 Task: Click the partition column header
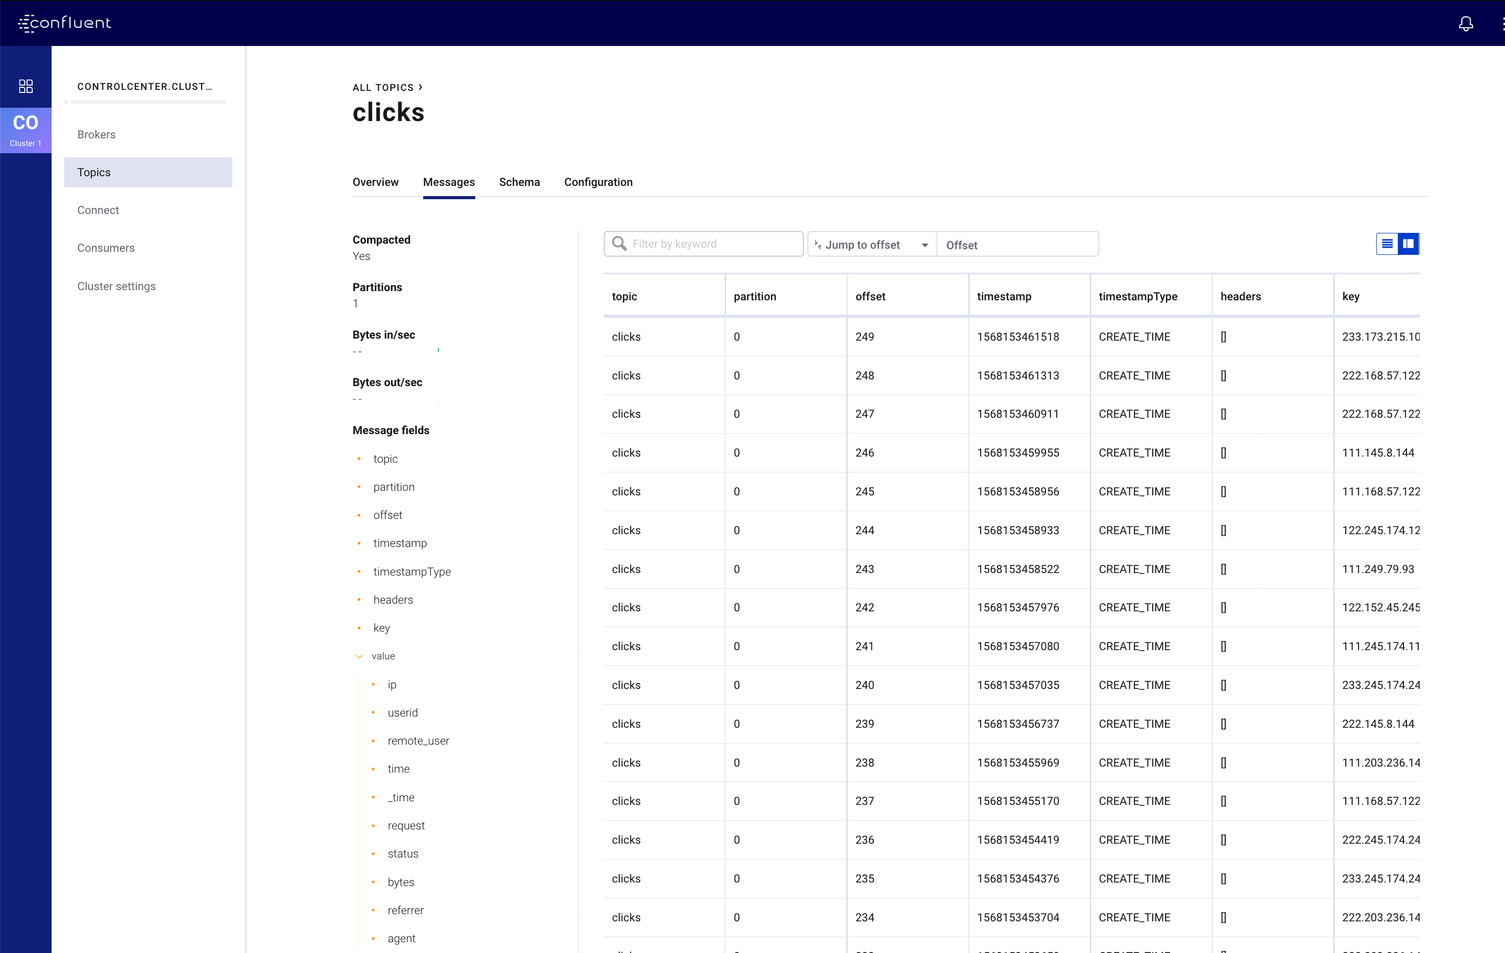click(x=755, y=296)
